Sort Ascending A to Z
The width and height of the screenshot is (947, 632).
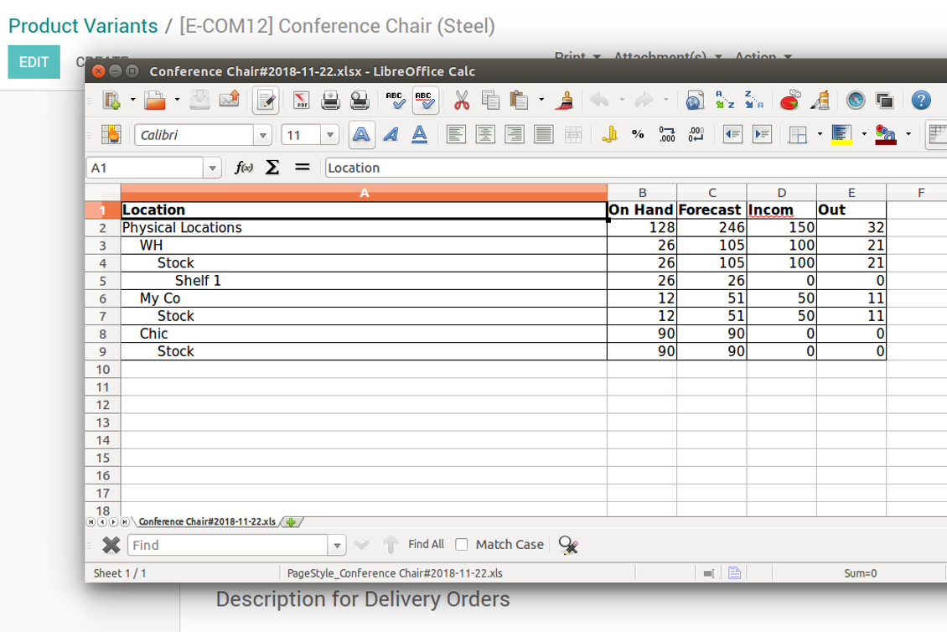[724, 100]
